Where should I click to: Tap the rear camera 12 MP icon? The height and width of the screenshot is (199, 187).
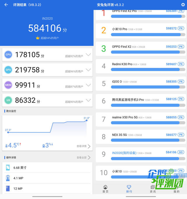tap(8, 188)
